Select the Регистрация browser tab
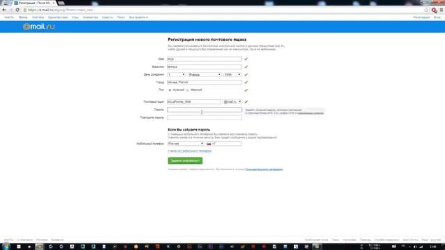The height and width of the screenshot is (250, 445). tap(34, 3)
